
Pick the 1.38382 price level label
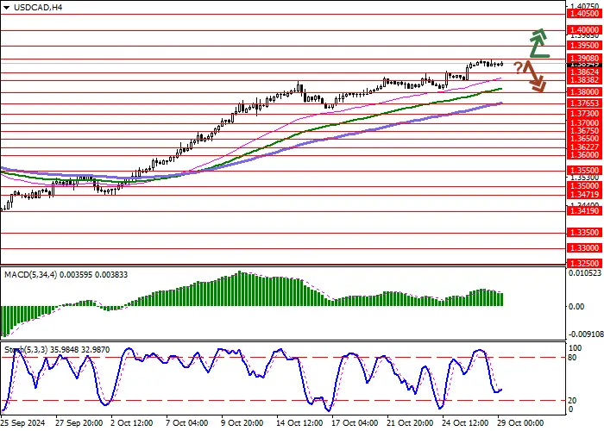click(x=584, y=80)
